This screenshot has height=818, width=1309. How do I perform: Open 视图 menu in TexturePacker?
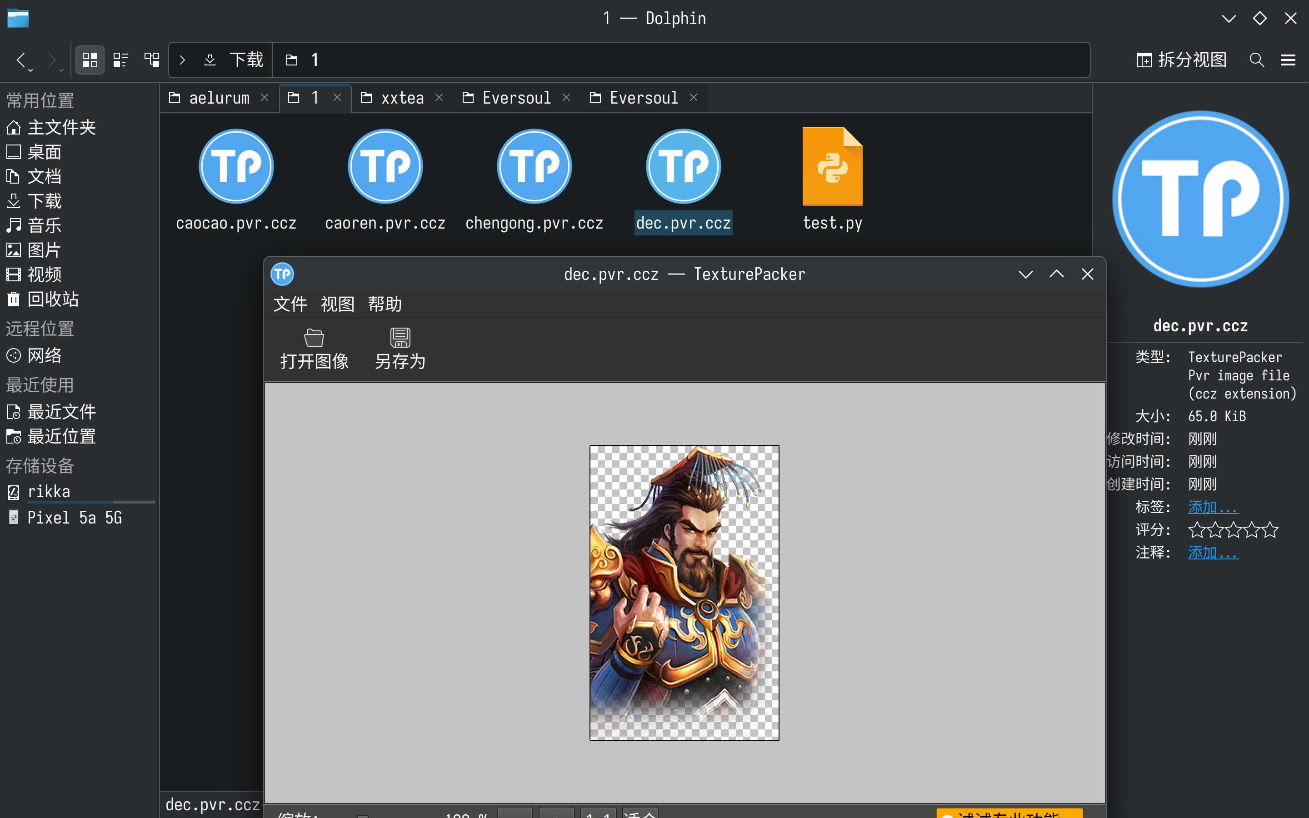point(338,304)
